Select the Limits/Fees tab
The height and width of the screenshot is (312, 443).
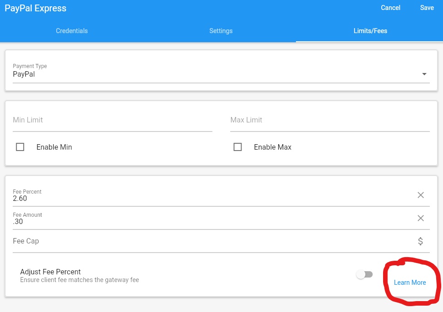coord(370,31)
